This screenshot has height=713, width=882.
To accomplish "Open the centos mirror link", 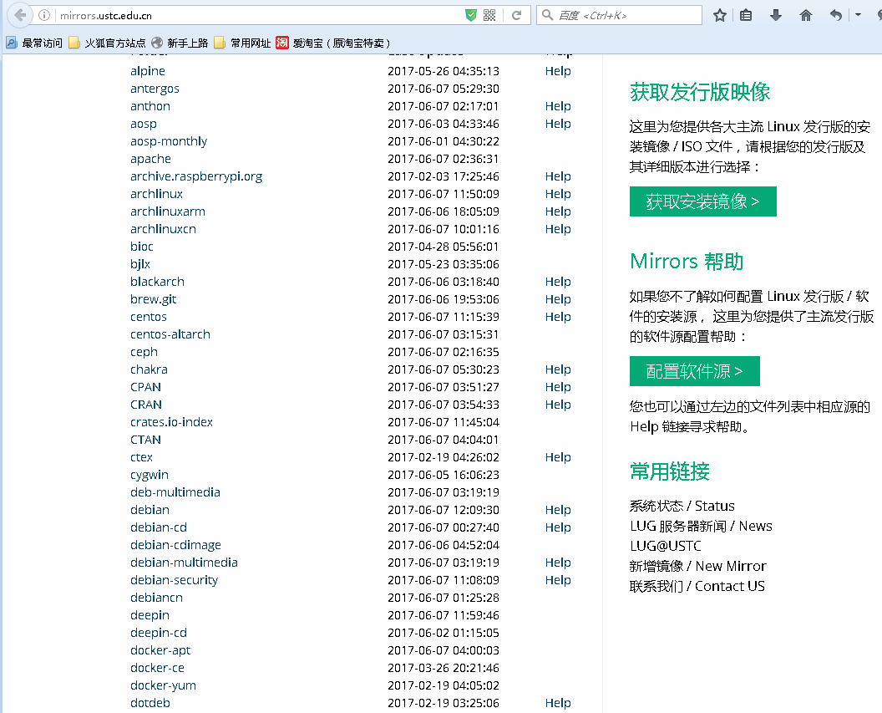I will tap(149, 317).
